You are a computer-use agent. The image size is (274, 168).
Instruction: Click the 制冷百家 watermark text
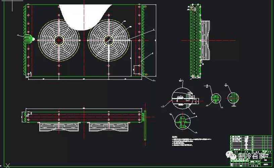click(252, 156)
